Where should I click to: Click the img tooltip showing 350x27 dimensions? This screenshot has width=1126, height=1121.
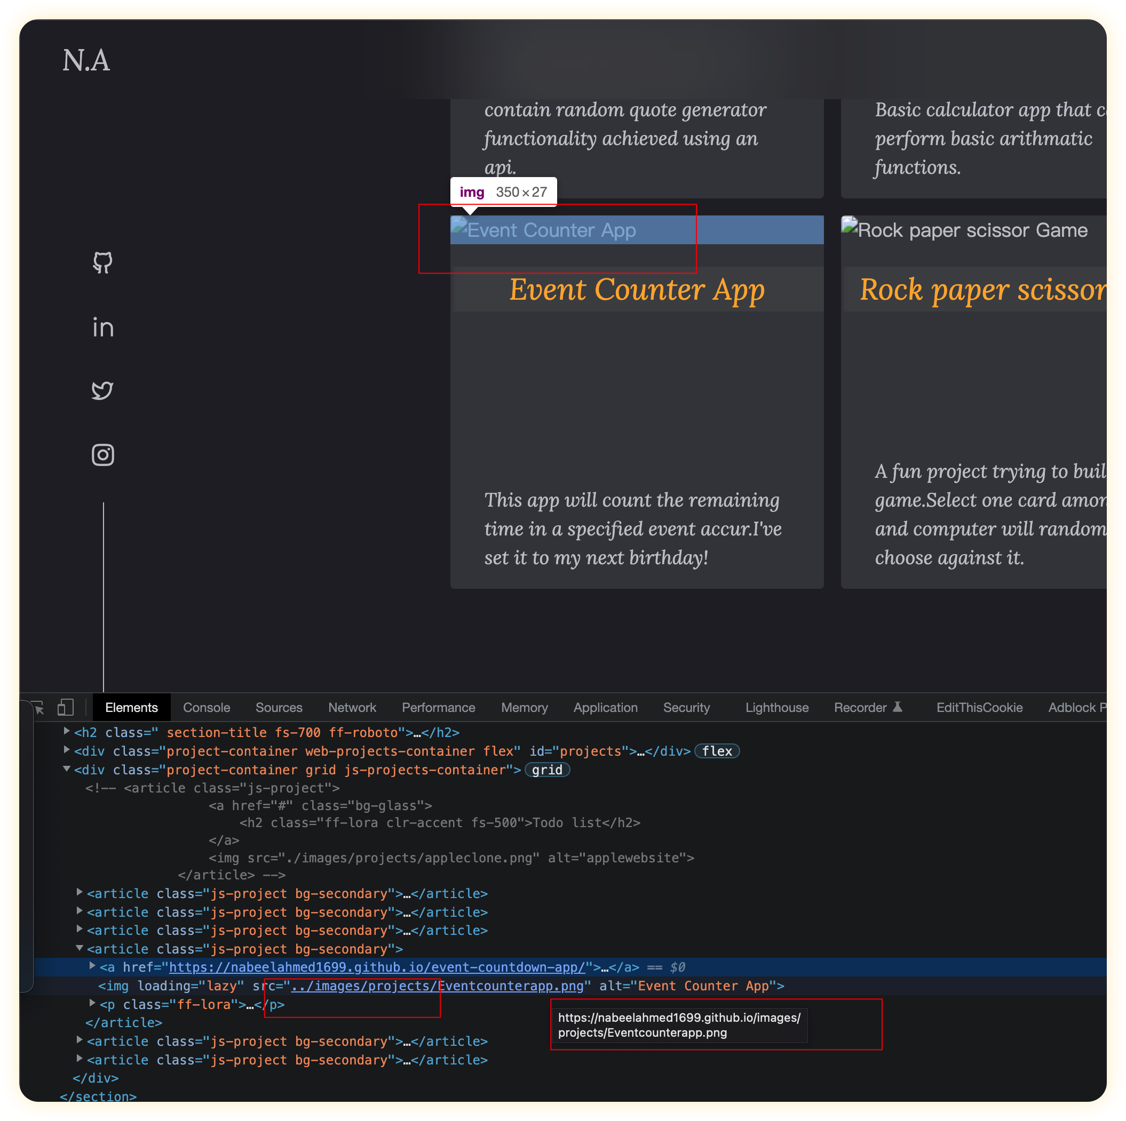tap(508, 191)
